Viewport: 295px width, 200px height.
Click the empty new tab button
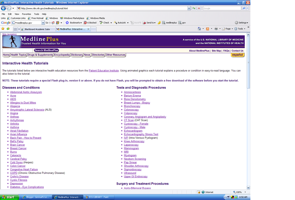tap(94, 29)
